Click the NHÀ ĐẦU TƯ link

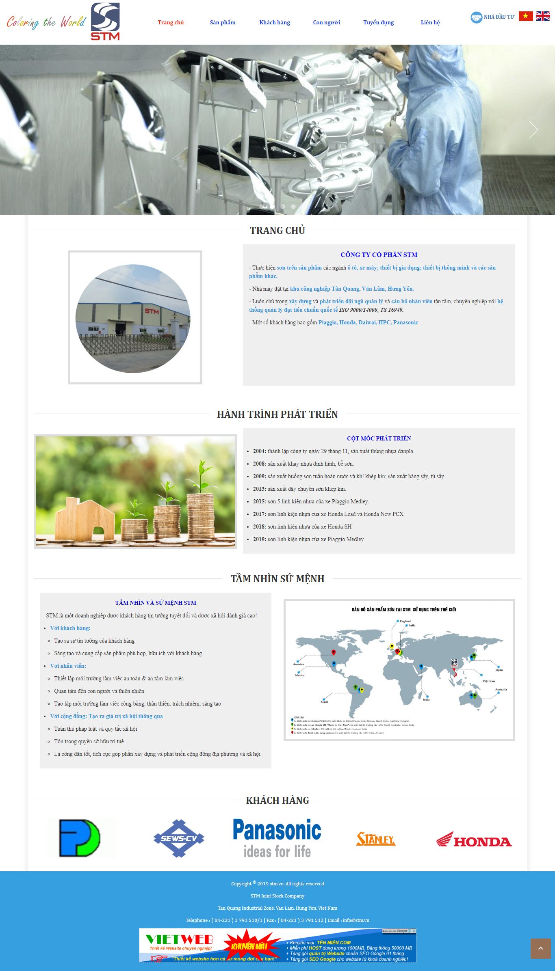click(499, 17)
